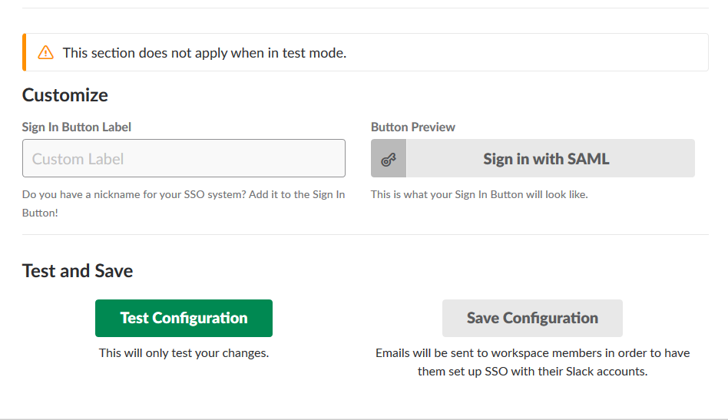Click the test mode warning banner text
Image resolution: width=728 pixels, height=420 pixels.
(x=205, y=53)
